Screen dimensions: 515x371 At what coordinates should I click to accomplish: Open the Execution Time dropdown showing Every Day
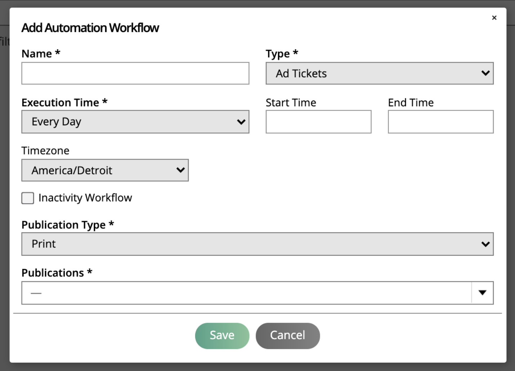tap(135, 122)
